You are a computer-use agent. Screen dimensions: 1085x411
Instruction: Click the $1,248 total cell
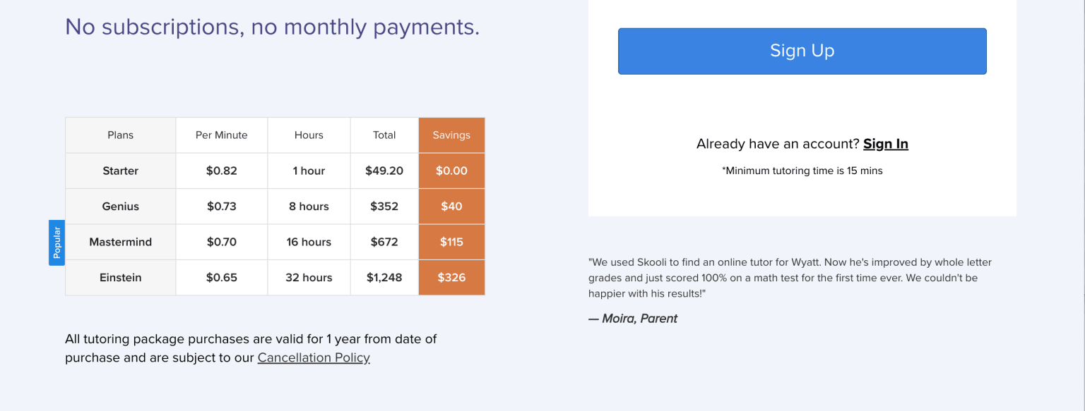coord(384,278)
